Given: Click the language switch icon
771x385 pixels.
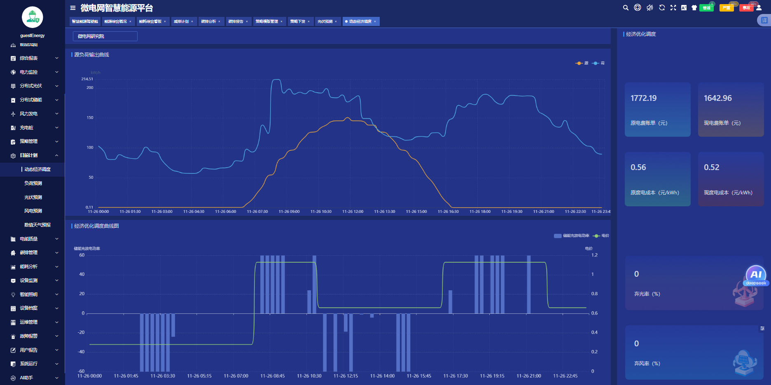Looking at the screenshot, I should coord(684,8).
